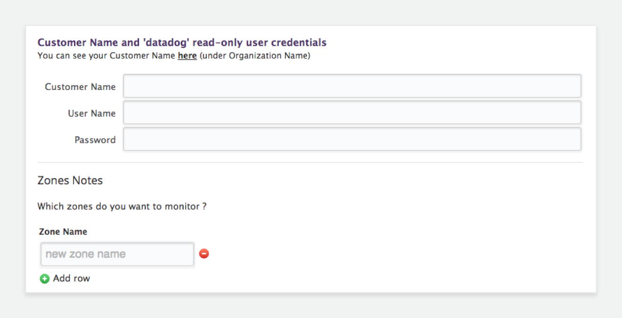Click the green plus Add row icon

pyautogui.click(x=44, y=279)
